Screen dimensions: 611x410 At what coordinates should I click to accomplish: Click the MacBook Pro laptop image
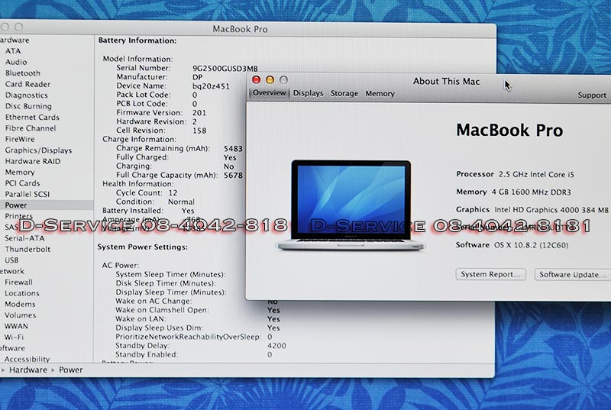click(351, 205)
